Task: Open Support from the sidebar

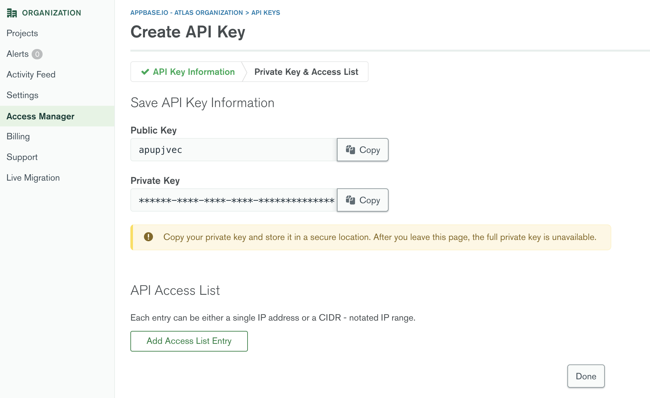Action: [22, 157]
